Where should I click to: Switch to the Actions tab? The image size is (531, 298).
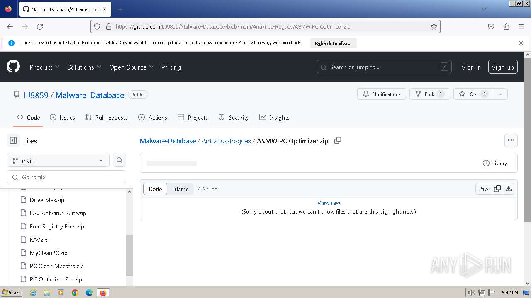coord(153,118)
